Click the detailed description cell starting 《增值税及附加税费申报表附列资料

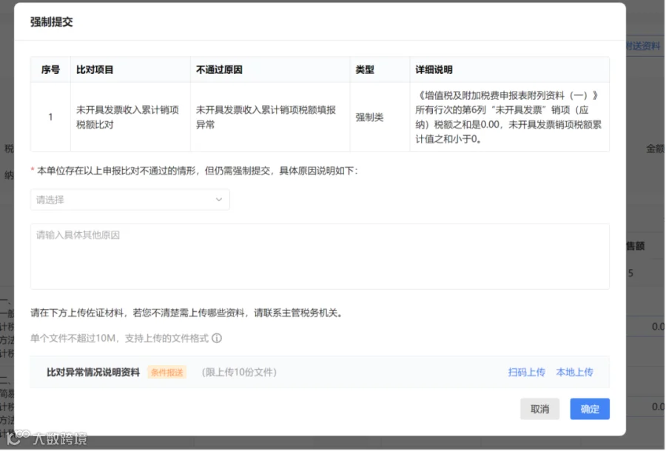point(509,117)
